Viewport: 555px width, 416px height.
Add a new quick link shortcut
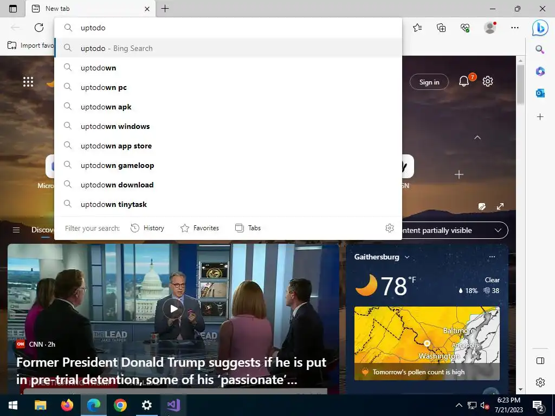(x=459, y=174)
